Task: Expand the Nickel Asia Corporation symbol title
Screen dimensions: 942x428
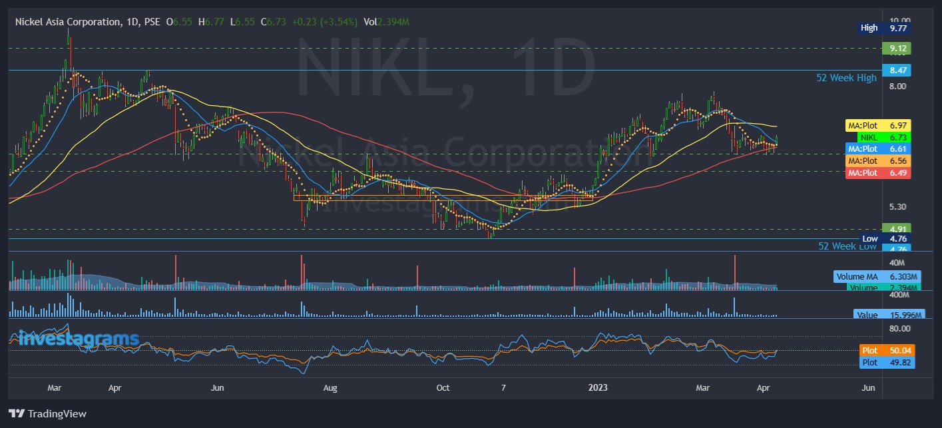Action: click(70, 21)
